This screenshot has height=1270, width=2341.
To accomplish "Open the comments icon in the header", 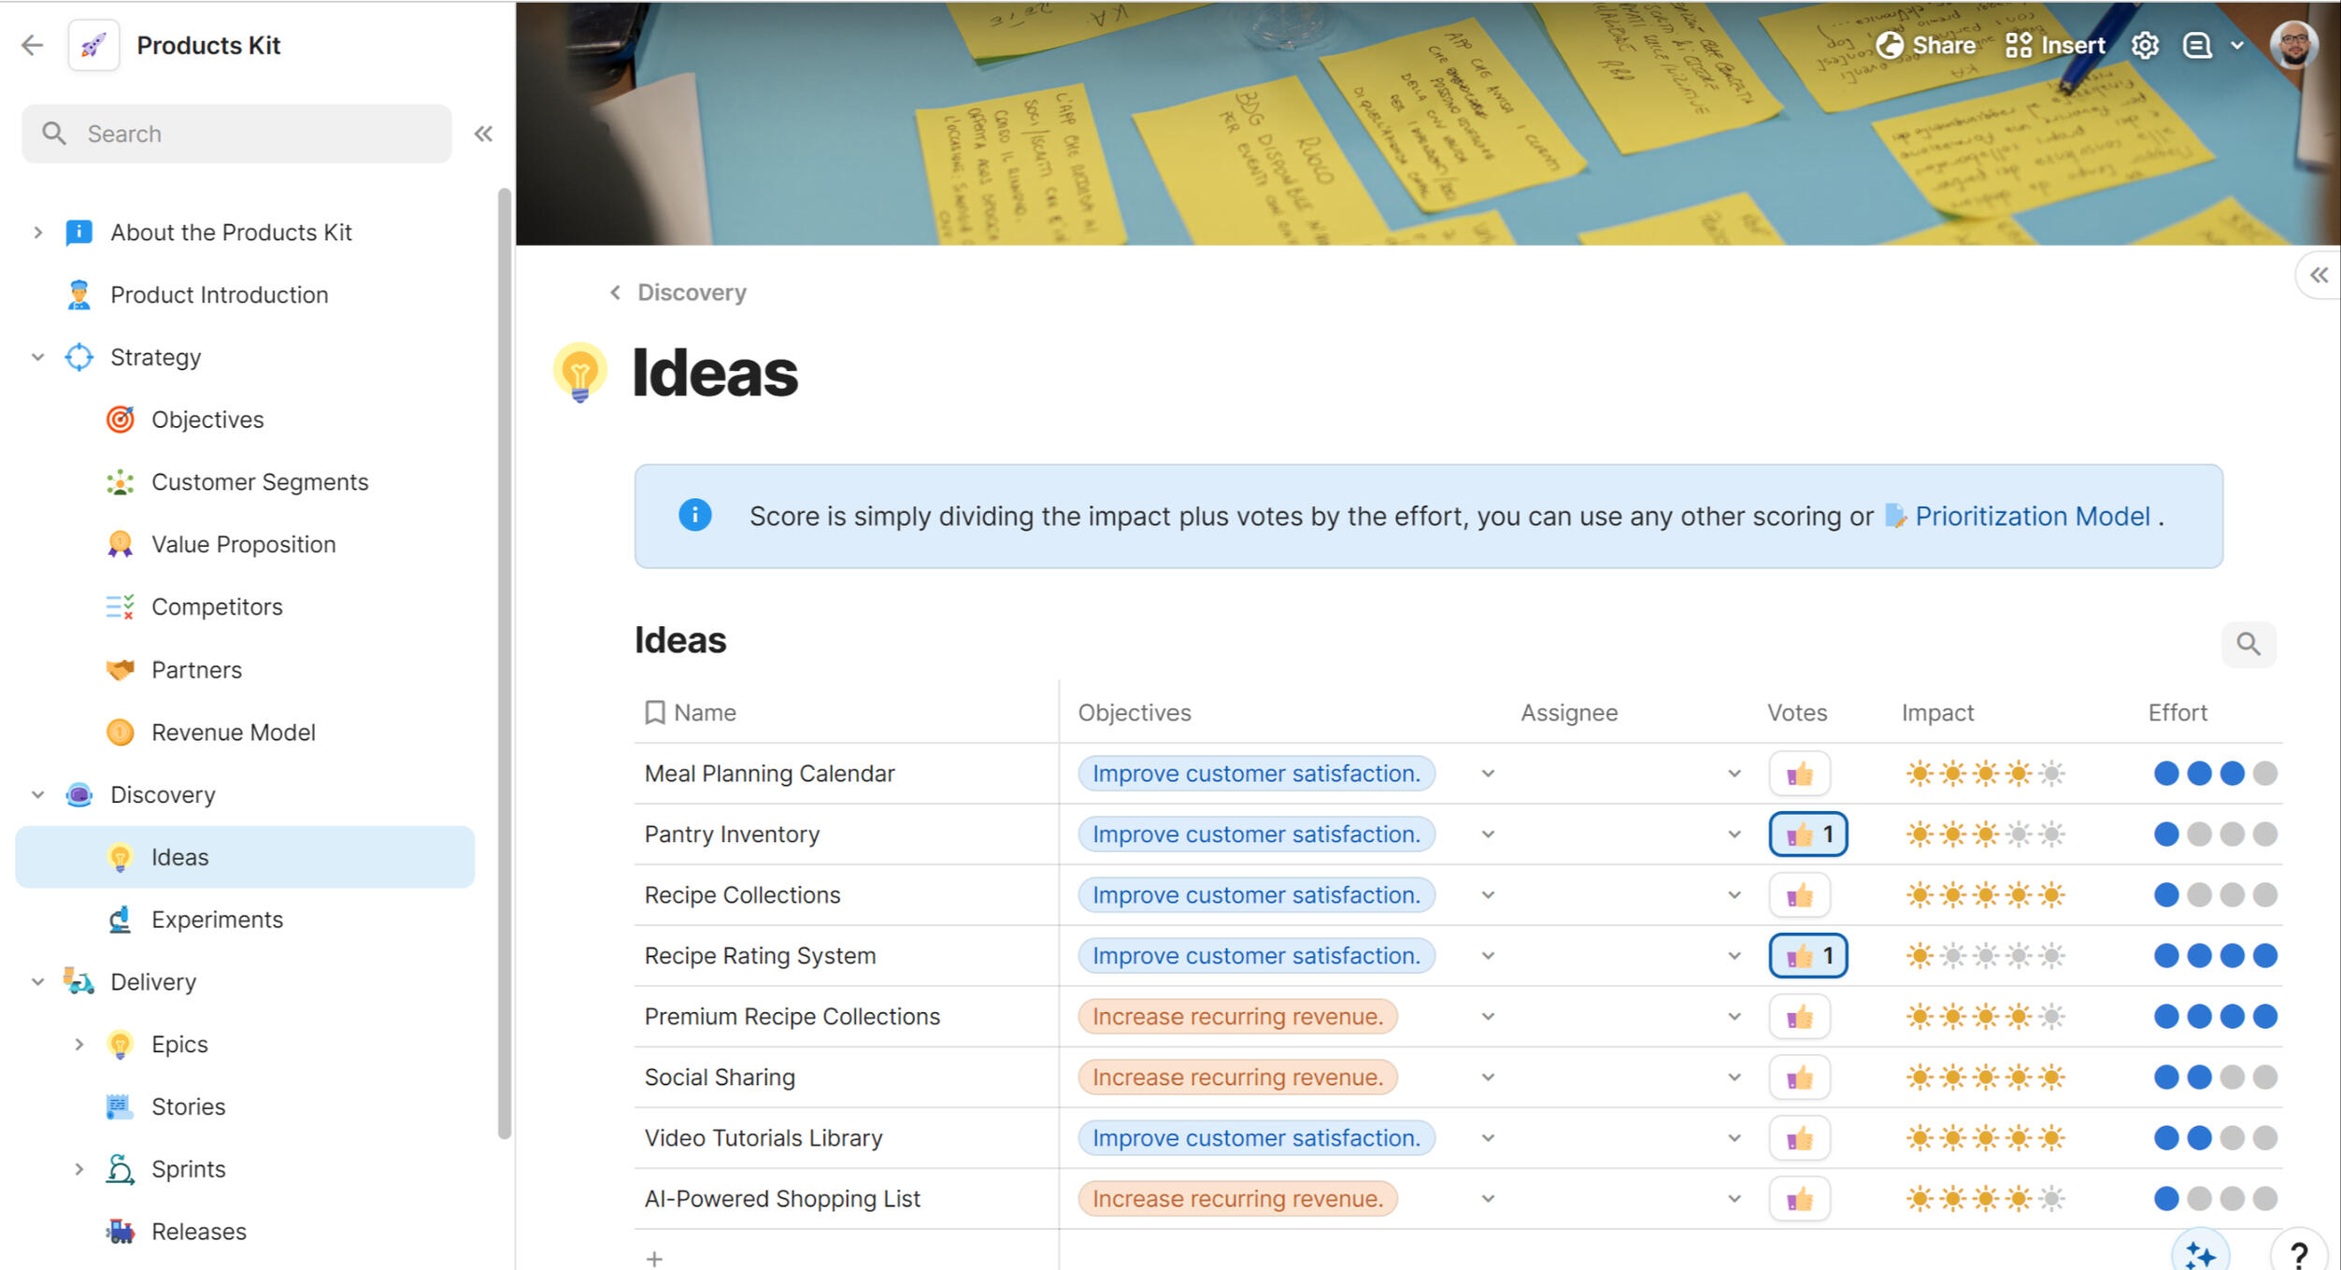I will [x=2197, y=45].
